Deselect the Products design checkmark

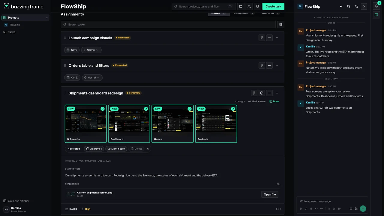[233, 109]
